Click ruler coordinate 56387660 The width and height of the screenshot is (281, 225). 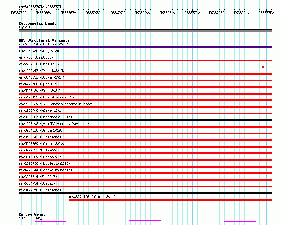point(43,13)
